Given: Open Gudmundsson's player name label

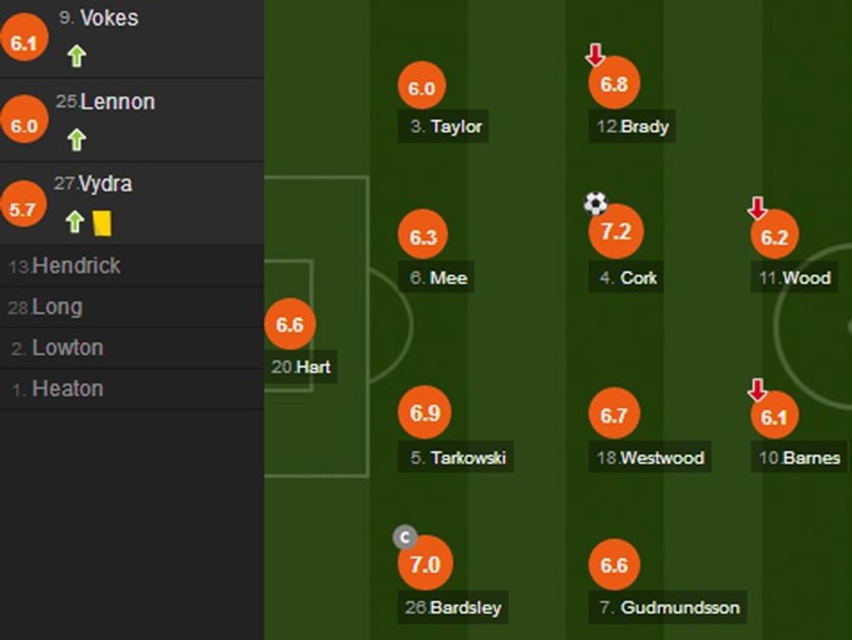Looking at the screenshot, I should coord(669,608).
